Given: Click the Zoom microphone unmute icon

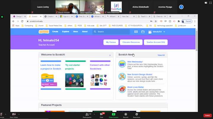Looking at the screenshot, I should (x=1, y=114).
